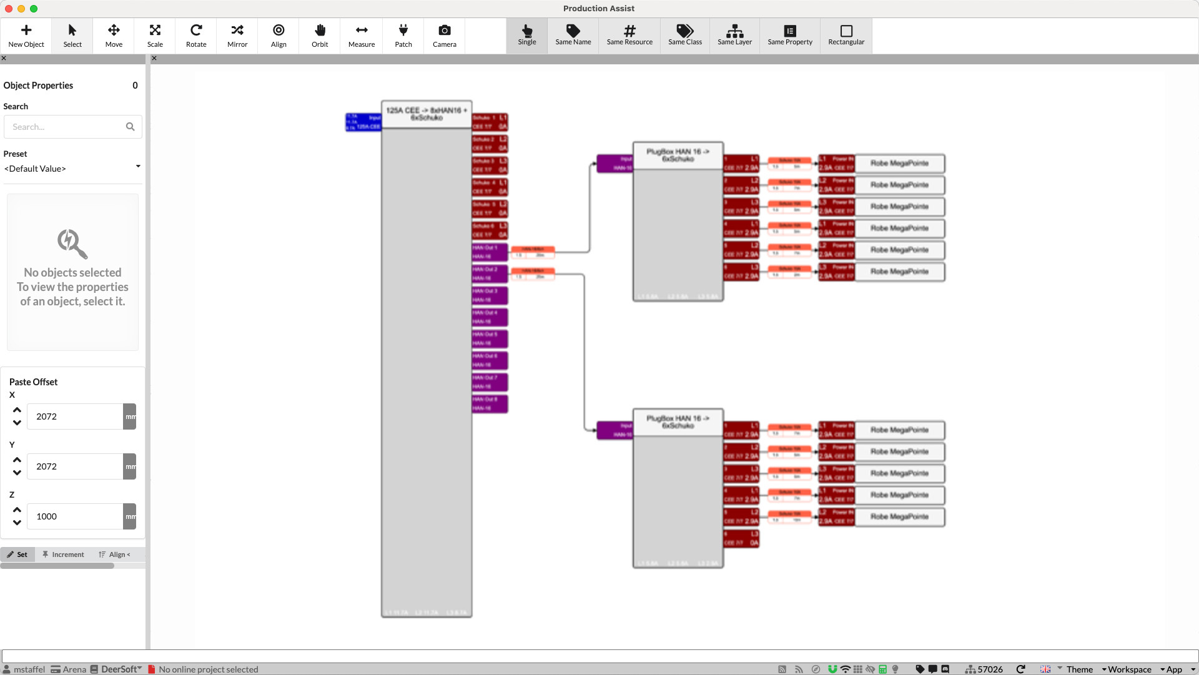Click the Camera tool icon
Viewport: 1199px width, 675px height.
click(x=445, y=36)
